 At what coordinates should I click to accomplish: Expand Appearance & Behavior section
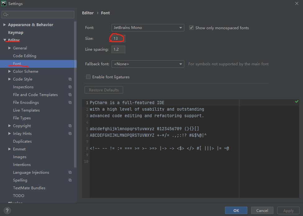point(4,25)
